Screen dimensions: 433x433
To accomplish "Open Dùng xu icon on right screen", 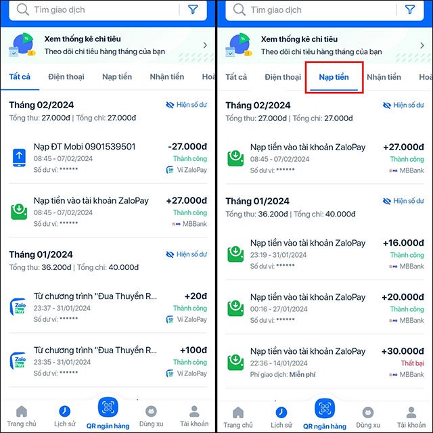I will pos(368,413).
